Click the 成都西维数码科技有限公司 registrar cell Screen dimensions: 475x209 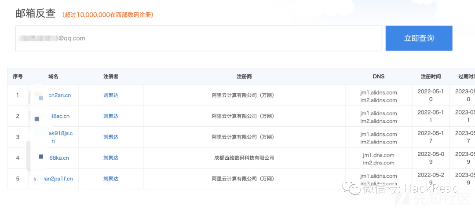point(244,158)
